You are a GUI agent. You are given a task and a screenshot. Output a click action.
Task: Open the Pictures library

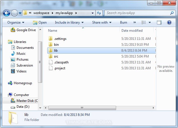(x=20, y=60)
